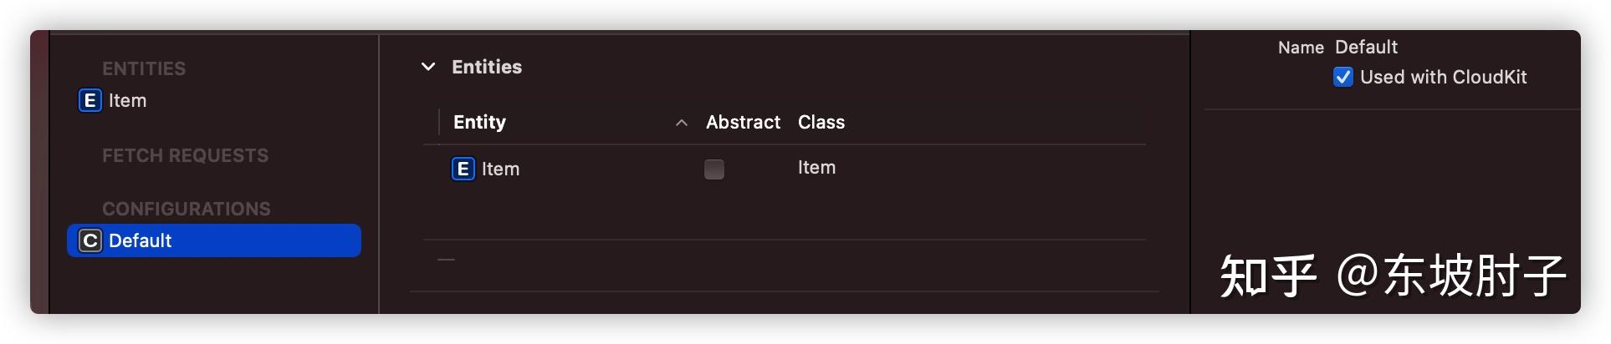Disable the Used with CloudKit checkbox
This screenshot has height=344, width=1611.
coord(1343,78)
